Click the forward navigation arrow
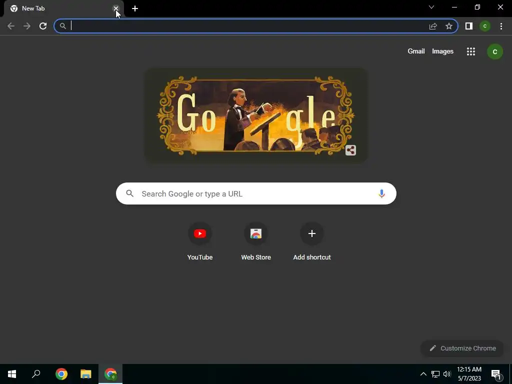 [x=27, y=26]
